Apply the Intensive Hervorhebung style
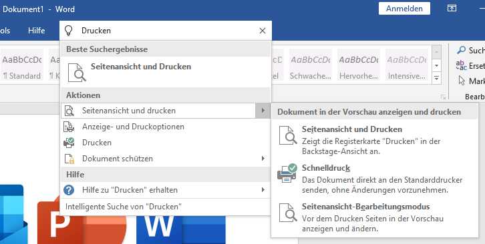 (407, 65)
